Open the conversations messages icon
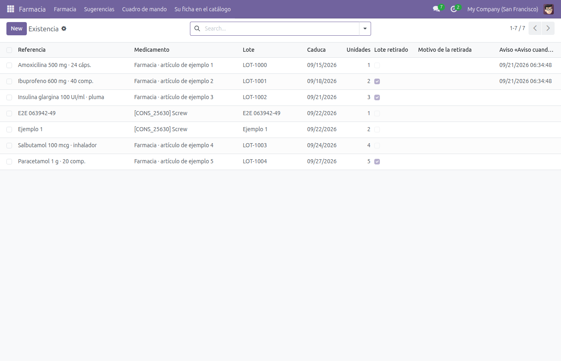Screen dimensions: 561x361 (436, 9)
